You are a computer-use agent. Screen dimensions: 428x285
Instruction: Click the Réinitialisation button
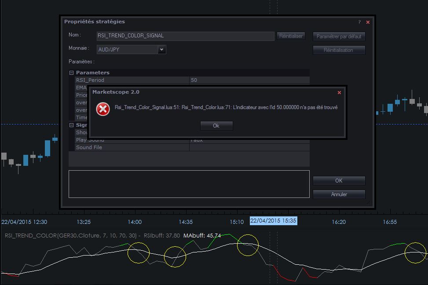point(339,50)
